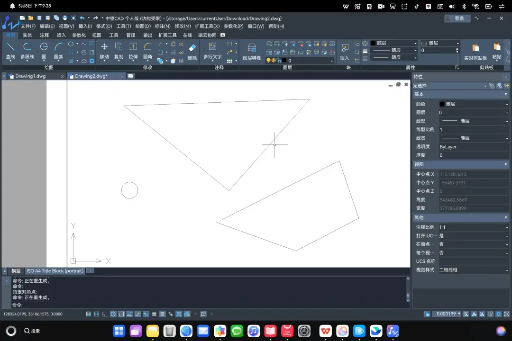512x341 pixels.
Task: Open 图层特性 layer properties manager
Action: [x=252, y=52]
